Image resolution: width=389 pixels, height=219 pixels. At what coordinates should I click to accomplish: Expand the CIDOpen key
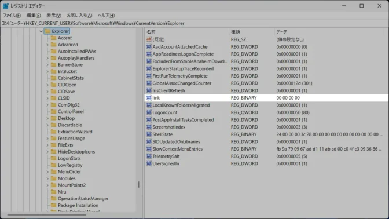point(47,85)
